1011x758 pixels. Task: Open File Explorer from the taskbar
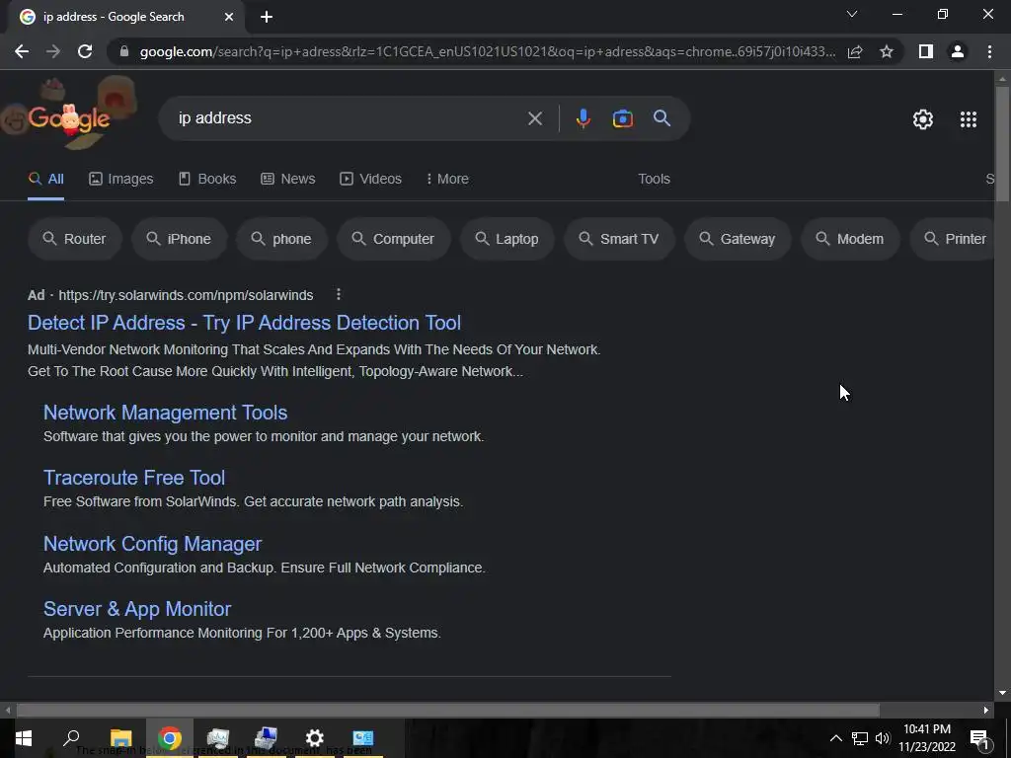pos(121,738)
